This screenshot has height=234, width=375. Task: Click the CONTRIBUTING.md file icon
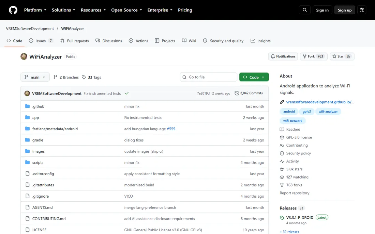(28, 218)
